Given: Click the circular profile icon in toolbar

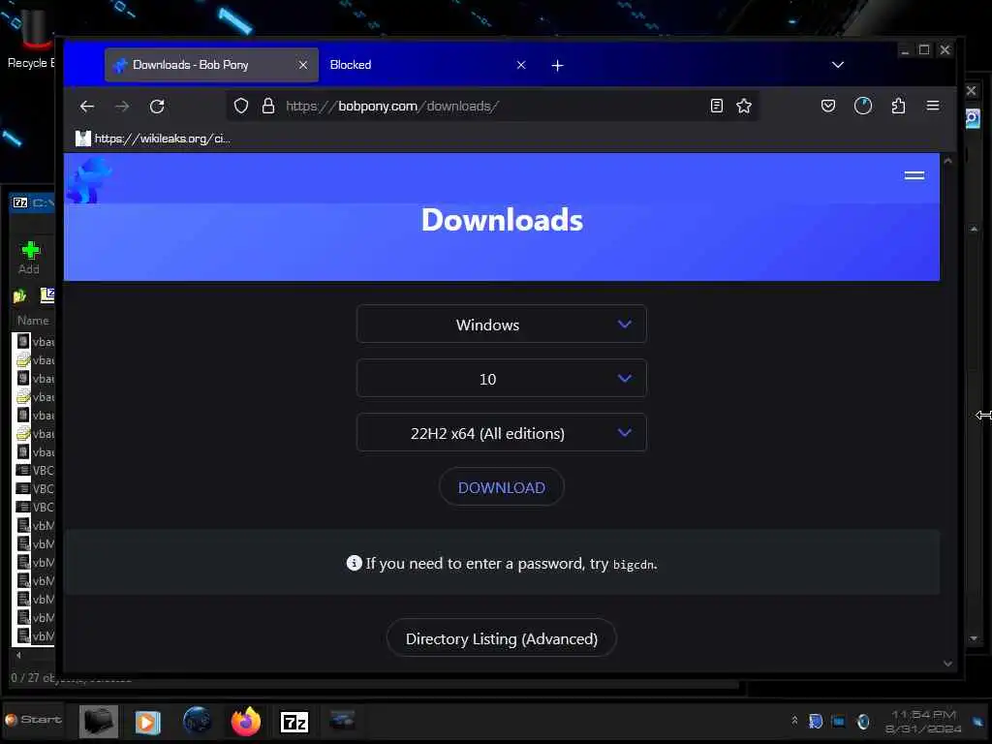Looking at the screenshot, I should [863, 106].
